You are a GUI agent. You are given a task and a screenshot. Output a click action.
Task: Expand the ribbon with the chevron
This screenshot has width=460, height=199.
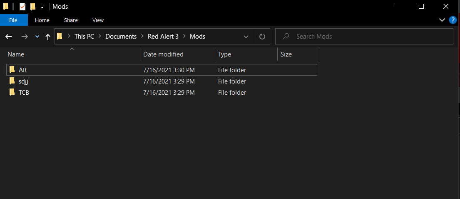click(x=442, y=20)
